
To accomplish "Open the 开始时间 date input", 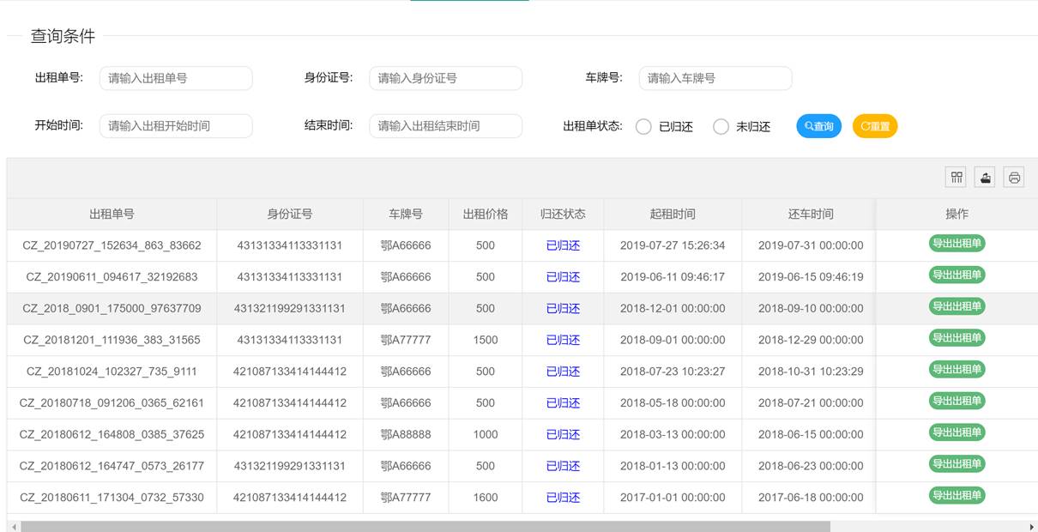I will [x=176, y=126].
